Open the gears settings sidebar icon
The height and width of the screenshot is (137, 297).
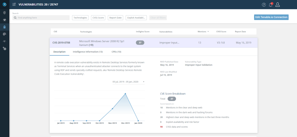(5, 49)
